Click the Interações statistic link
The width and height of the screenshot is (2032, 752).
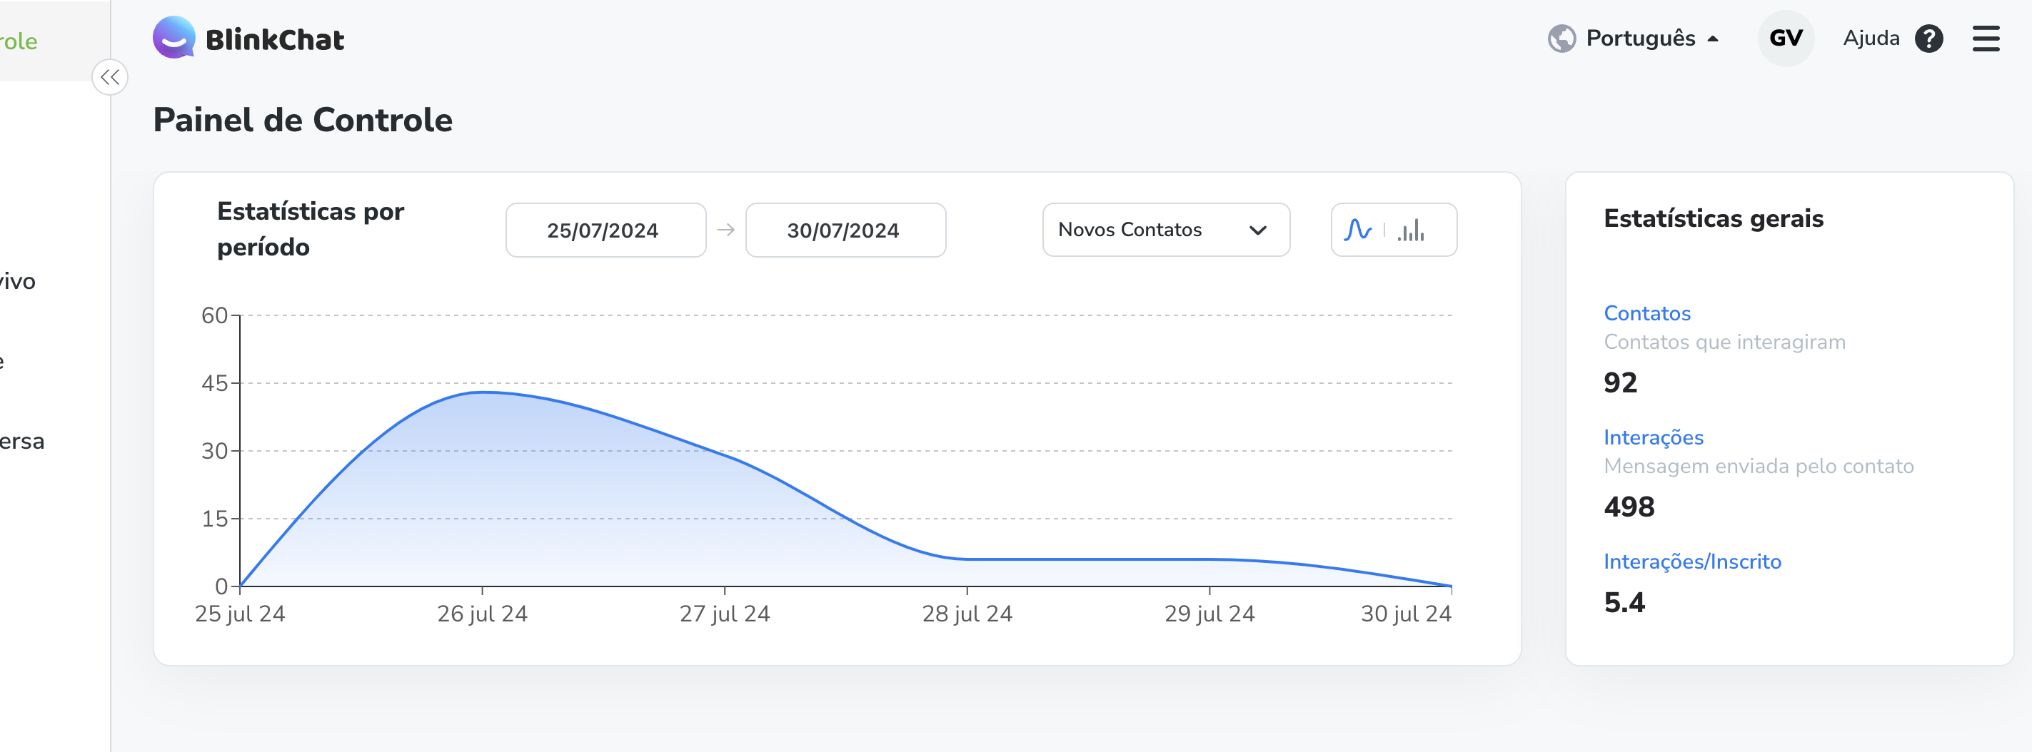tap(1653, 437)
